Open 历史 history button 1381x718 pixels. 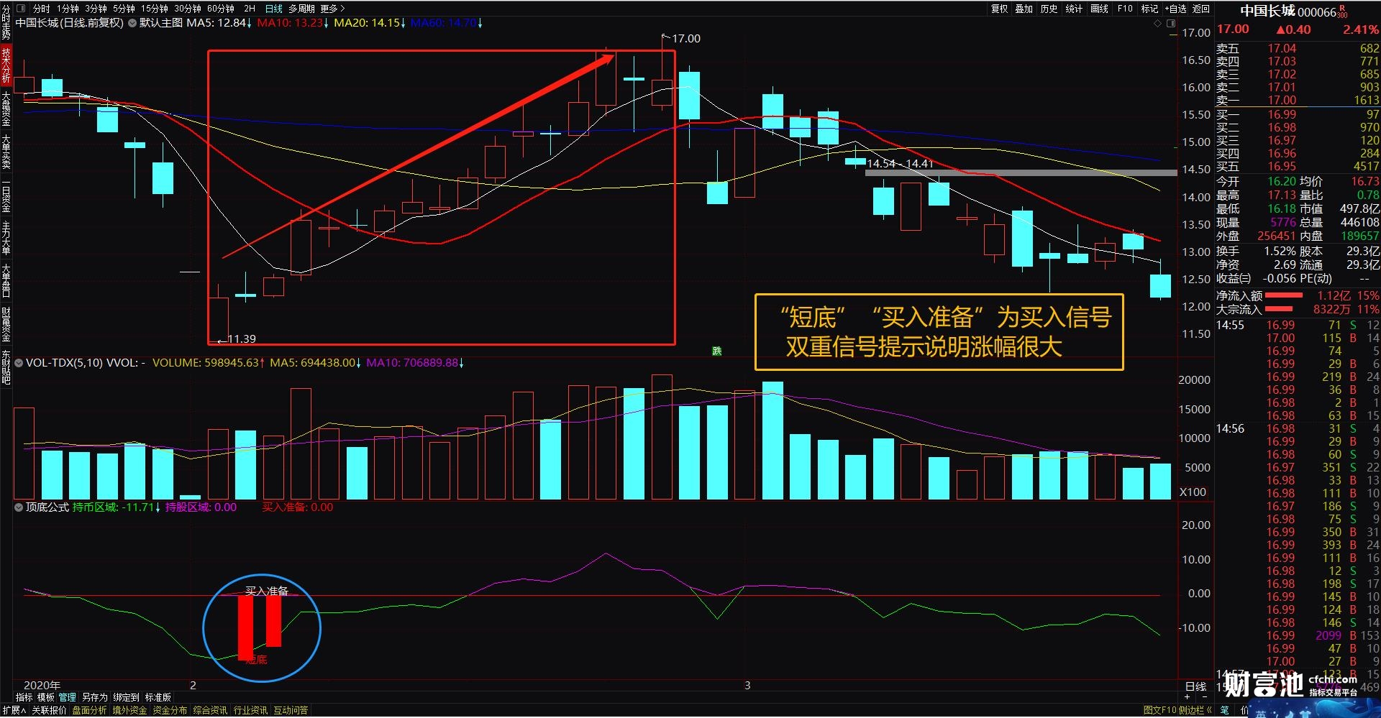pos(1049,9)
